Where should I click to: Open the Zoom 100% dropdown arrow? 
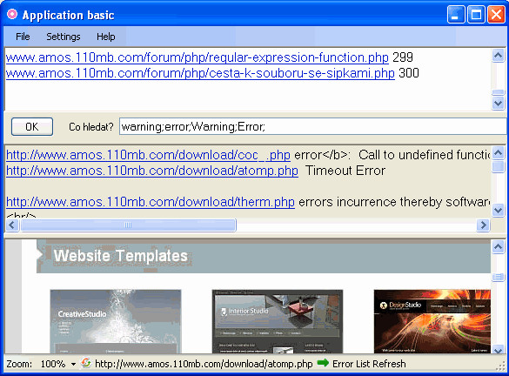73,364
